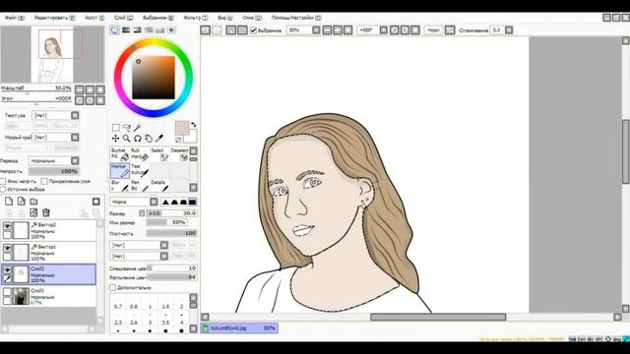
Task: Open the Фильтр menu
Action: (195, 18)
